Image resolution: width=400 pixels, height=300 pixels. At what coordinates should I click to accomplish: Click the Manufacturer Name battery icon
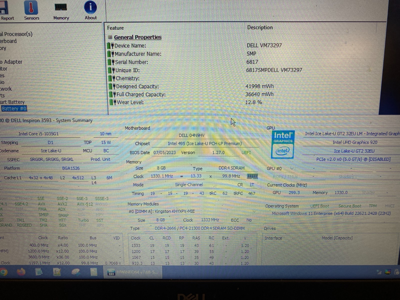coord(111,54)
